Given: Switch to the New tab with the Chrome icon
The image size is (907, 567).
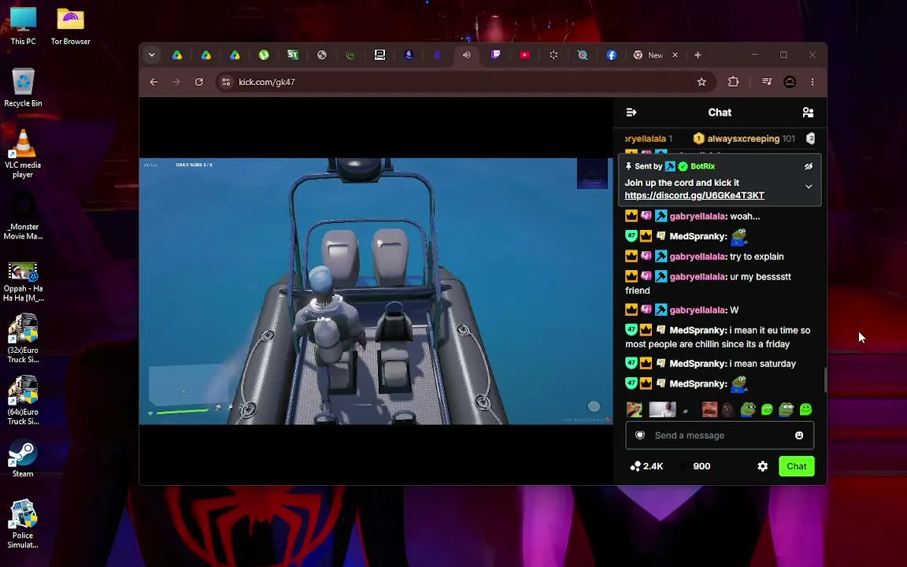Looking at the screenshot, I should tap(649, 55).
